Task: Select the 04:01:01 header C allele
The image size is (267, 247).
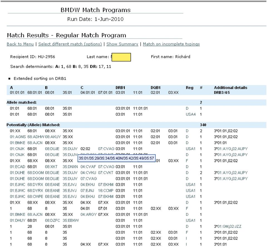Action: [88, 92]
